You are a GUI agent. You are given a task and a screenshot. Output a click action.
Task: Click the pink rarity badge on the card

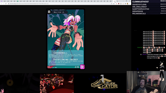pyautogui.click(x=82, y=67)
